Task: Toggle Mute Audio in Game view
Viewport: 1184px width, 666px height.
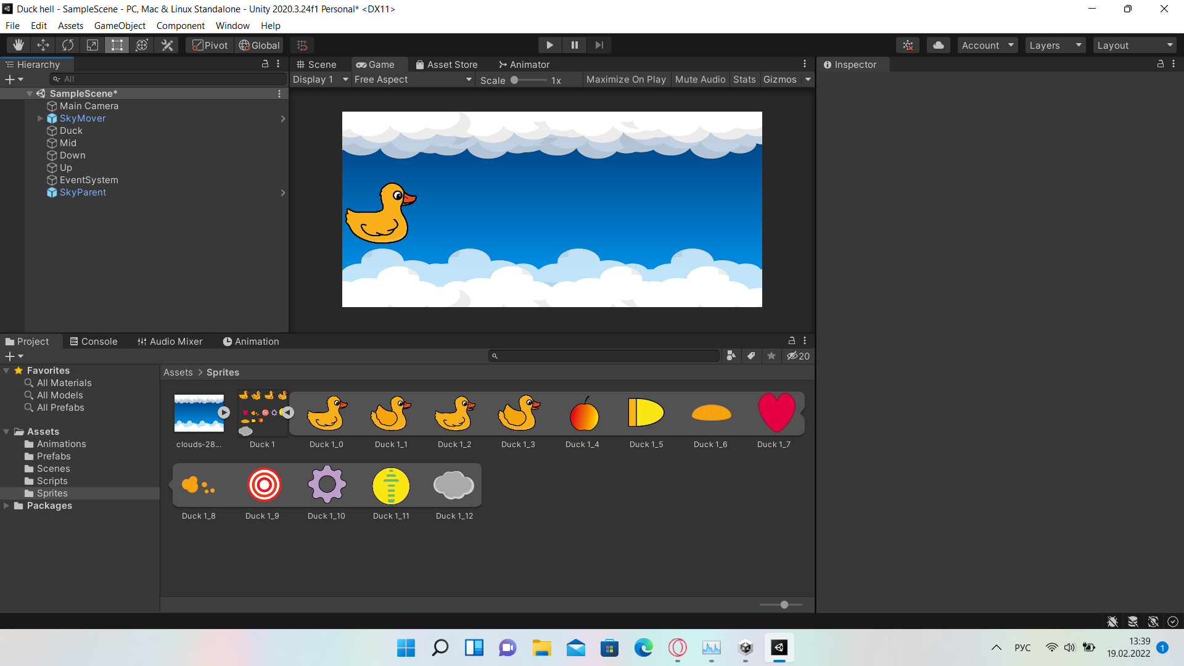Action: pyautogui.click(x=700, y=80)
